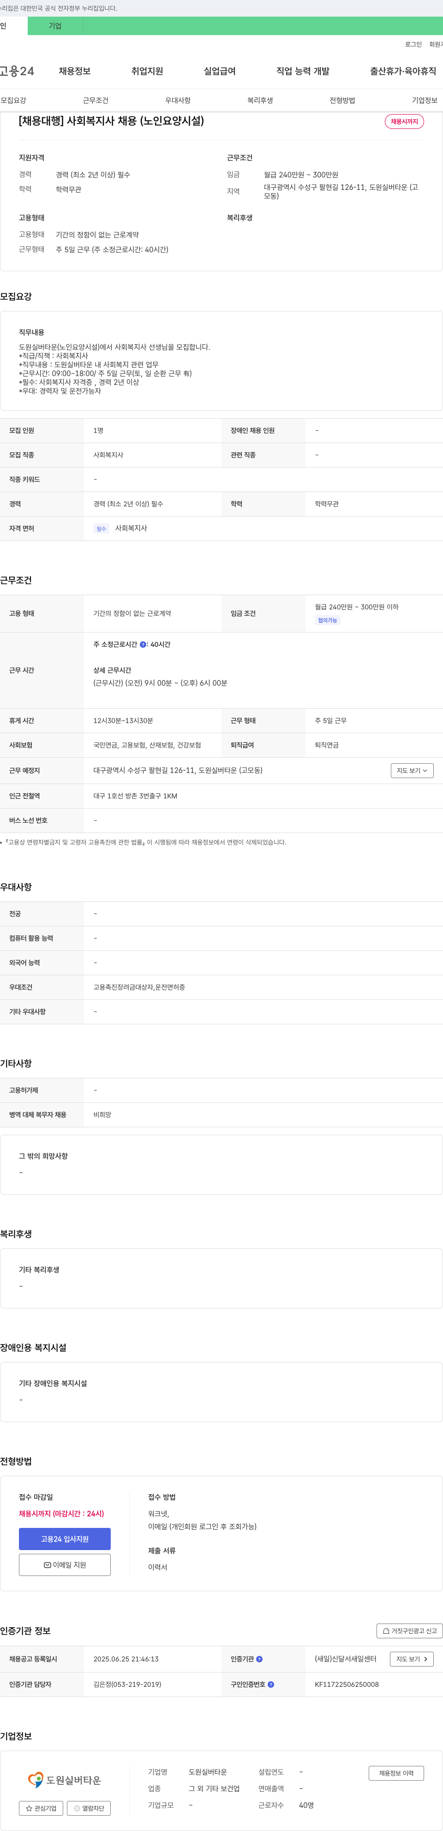Click the 로그인 link
The height and width of the screenshot is (1831, 443).
pos(413,44)
